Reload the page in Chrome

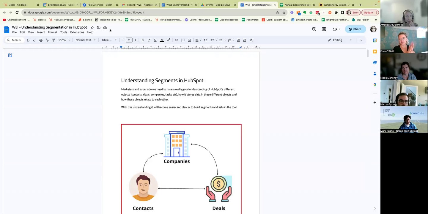pyautogui.click(x=17, y=12)
